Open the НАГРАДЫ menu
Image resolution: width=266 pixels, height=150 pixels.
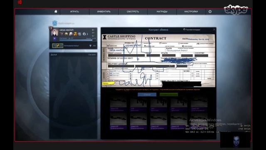pos(162,12)
